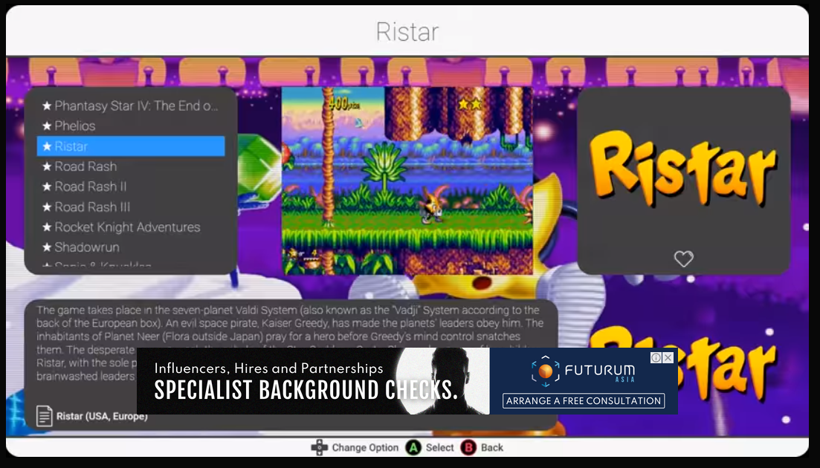Image resolution: width=820 pixels, height=468 pixels.
Task: Click the highlighted Ristar list entry
Action: click(130, 146)
